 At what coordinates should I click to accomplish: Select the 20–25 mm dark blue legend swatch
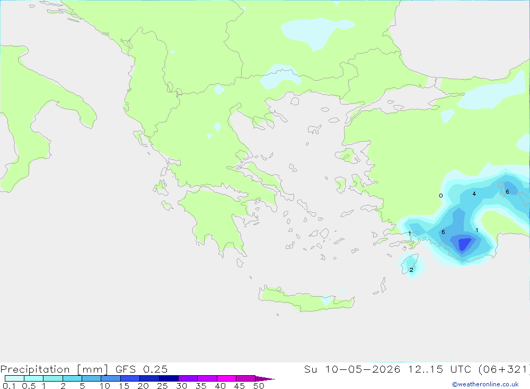tap(149, 378)
